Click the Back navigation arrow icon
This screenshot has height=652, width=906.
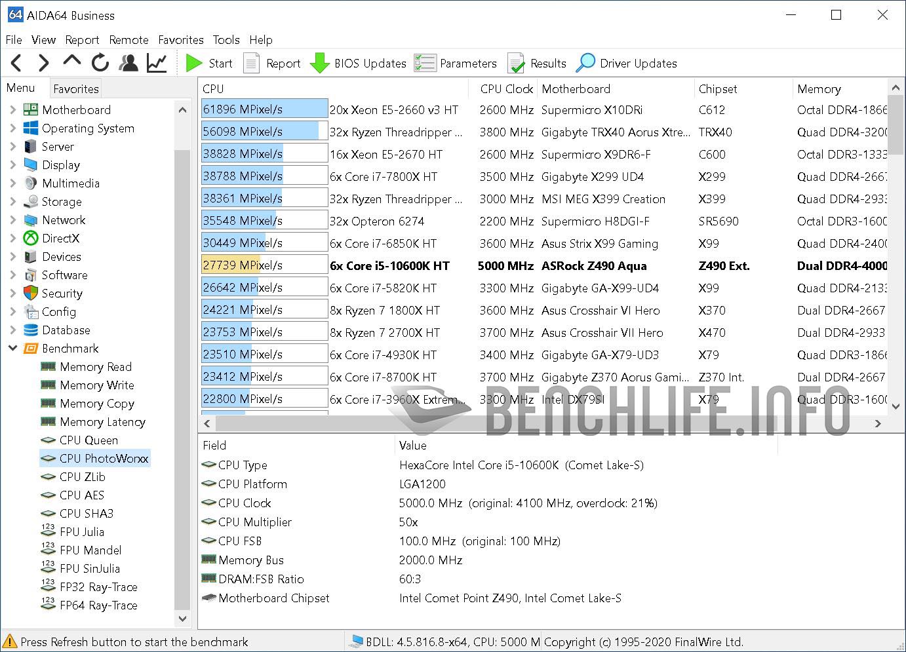click(x=17, y=63)
